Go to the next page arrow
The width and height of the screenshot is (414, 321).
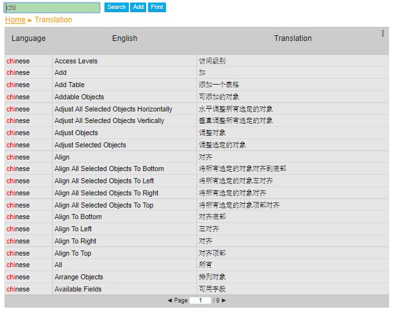pyautogui.click(x=224, y=300)
